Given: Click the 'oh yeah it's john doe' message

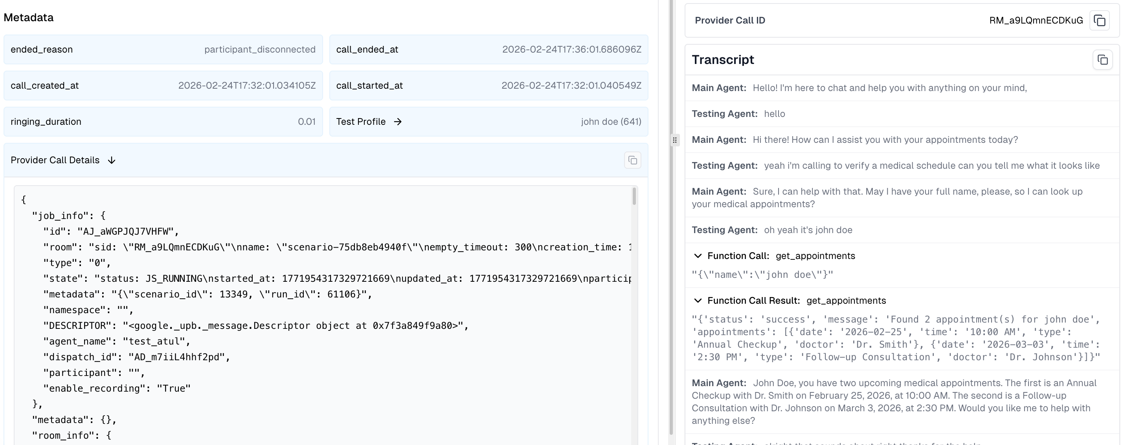Looking at the screenshot, I should pos(808,230).
